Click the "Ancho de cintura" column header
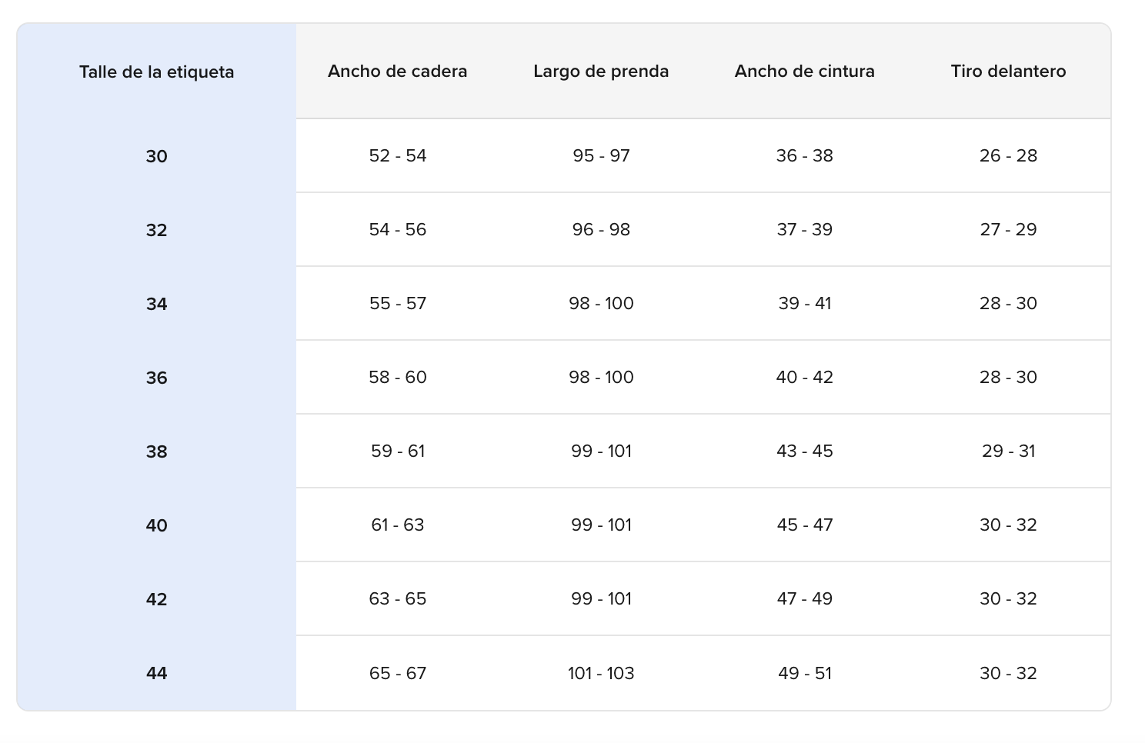 tap(804, 72)
